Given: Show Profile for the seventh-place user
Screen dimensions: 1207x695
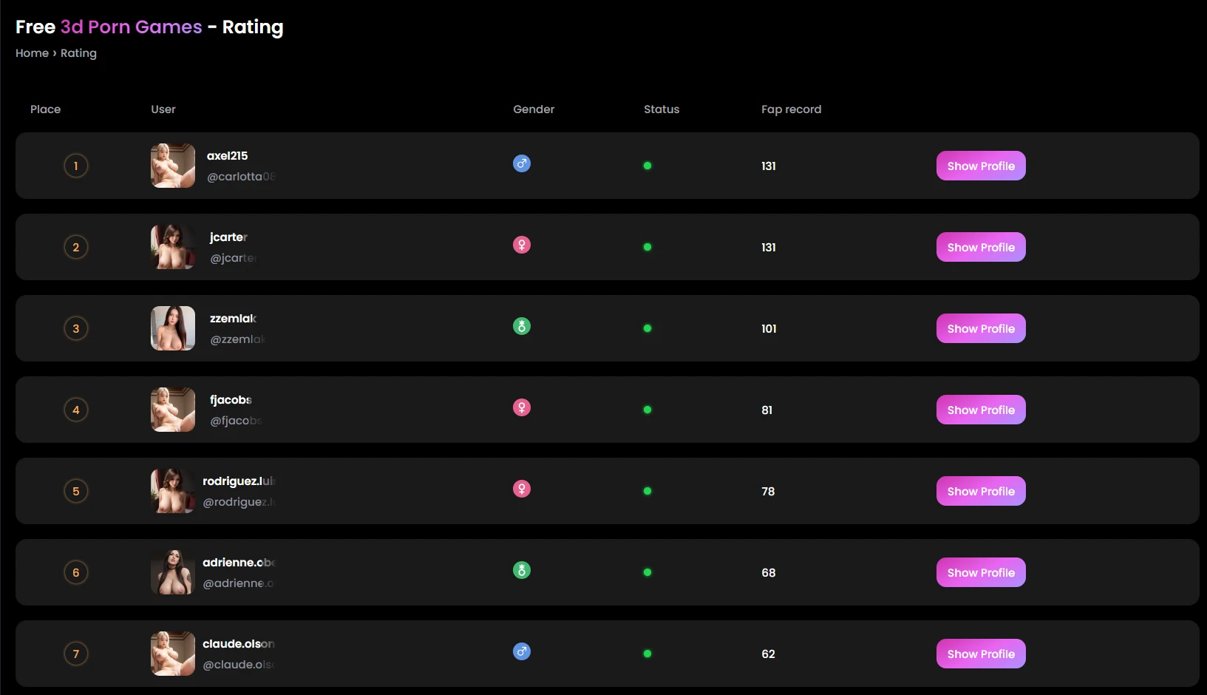Looking at the screenshot, I should point(981,654).
